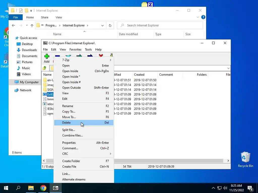Choose Open Outside in the context menu
The image size is (258, 193).
[x=84, y=88]
